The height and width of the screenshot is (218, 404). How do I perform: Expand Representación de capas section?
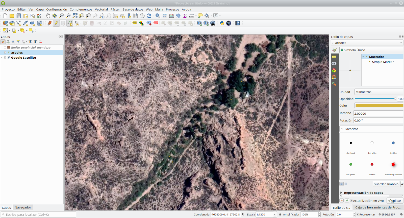341,193
